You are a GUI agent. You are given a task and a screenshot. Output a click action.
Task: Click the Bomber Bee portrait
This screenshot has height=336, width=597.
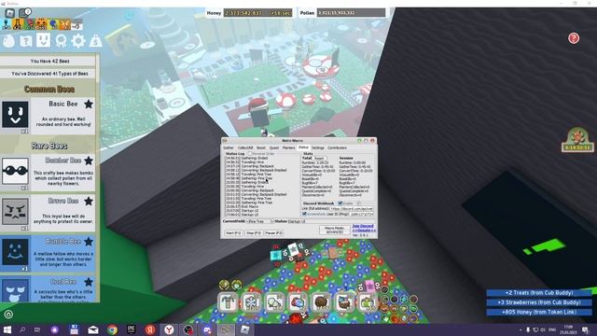coord(15,171)
